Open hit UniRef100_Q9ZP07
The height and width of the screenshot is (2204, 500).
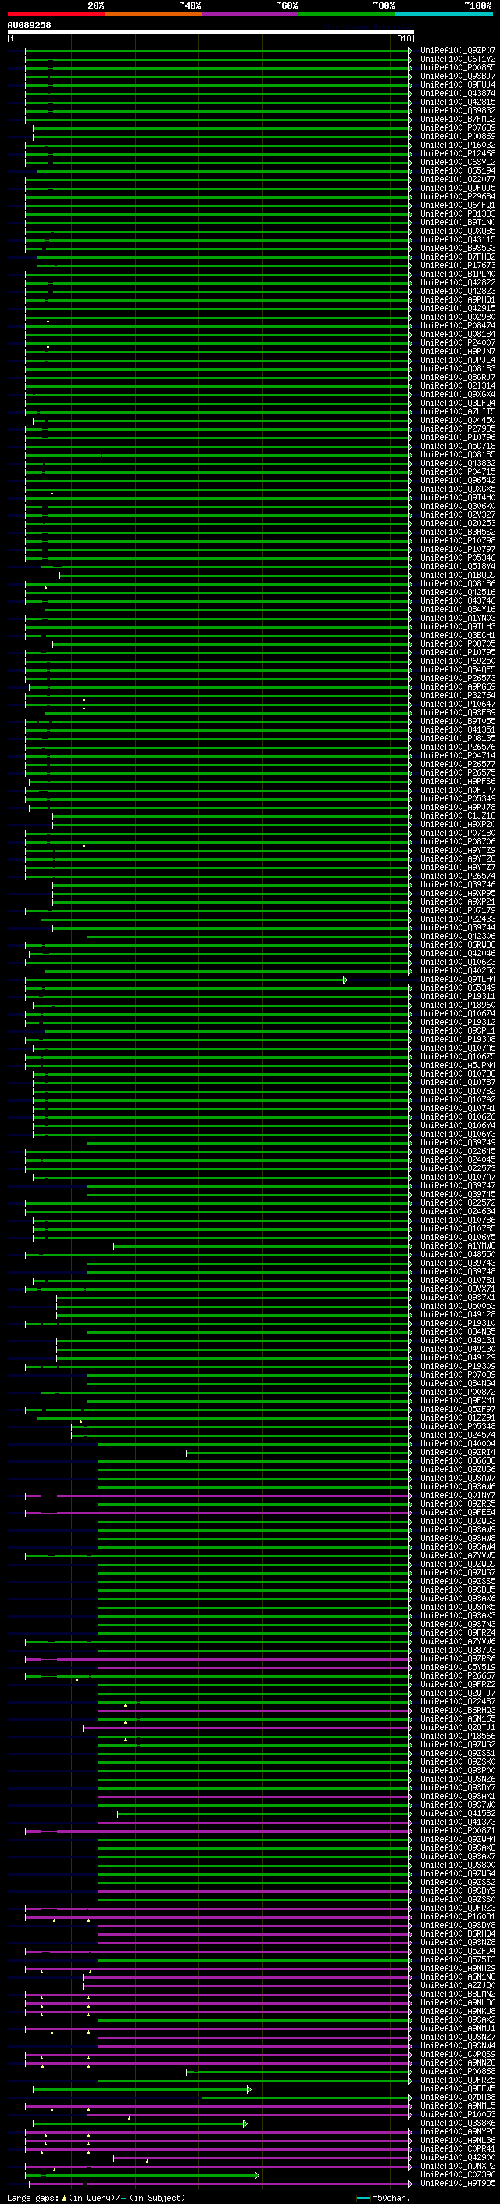(457, 51)
